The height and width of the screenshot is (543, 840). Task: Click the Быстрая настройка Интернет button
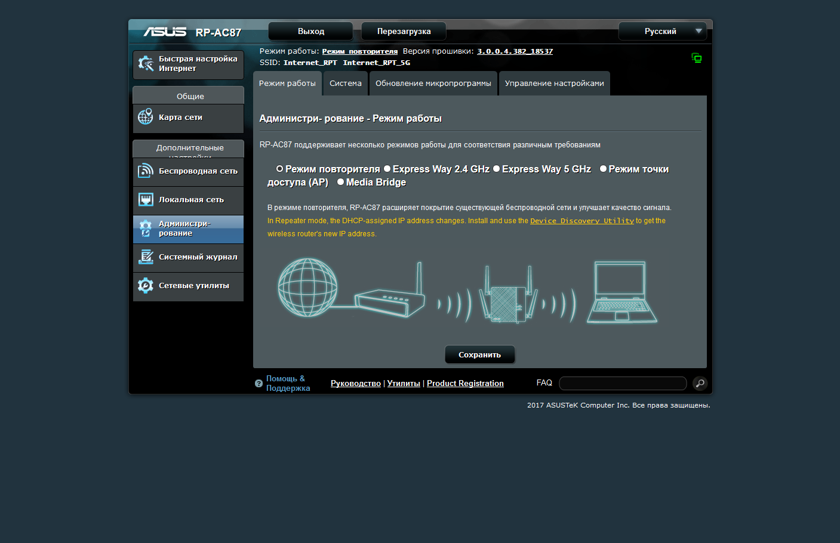pos(188,64)
